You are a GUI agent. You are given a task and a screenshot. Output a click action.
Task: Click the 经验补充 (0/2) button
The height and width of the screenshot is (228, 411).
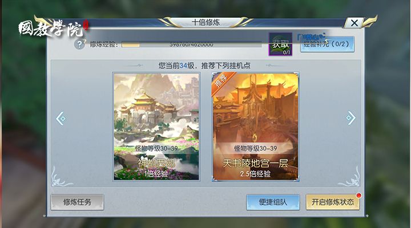pos(328,44)
